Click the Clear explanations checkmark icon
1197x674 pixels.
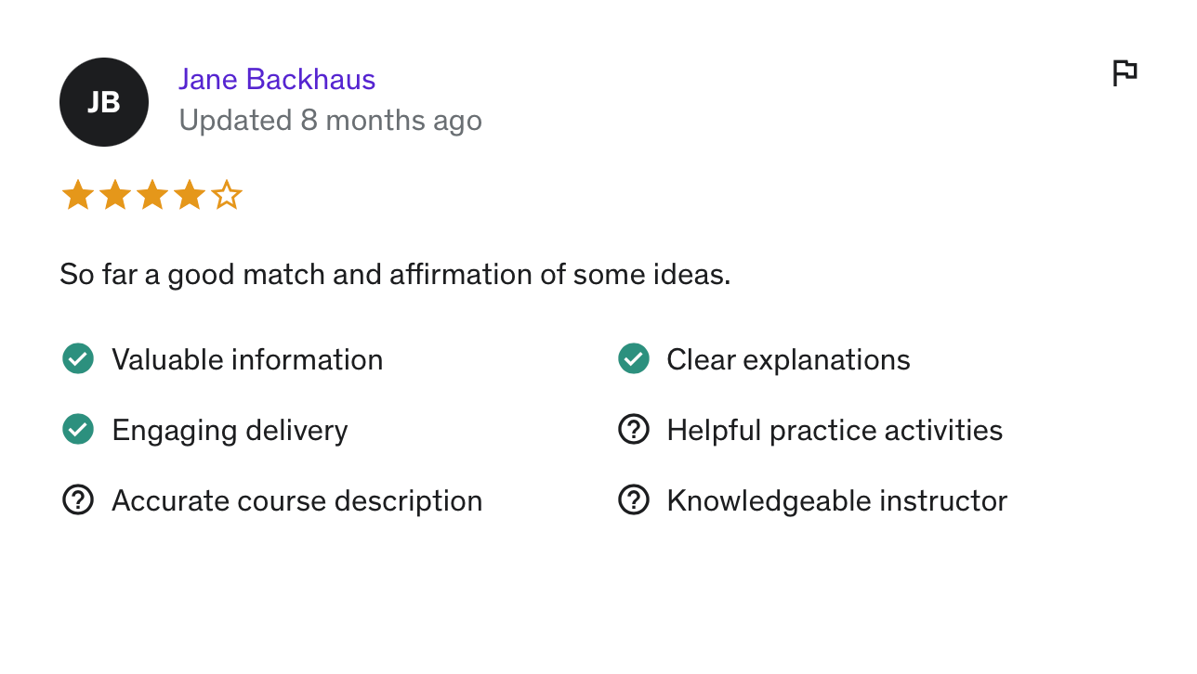634,359
